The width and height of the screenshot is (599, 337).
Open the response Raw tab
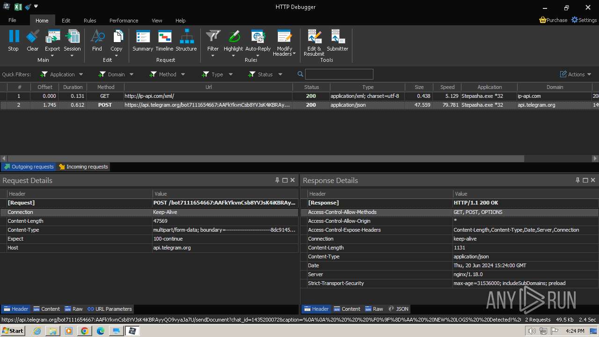pos(374,309)
